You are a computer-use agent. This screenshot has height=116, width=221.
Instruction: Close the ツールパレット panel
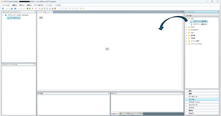pyautogui.click(x=218, y=12)
